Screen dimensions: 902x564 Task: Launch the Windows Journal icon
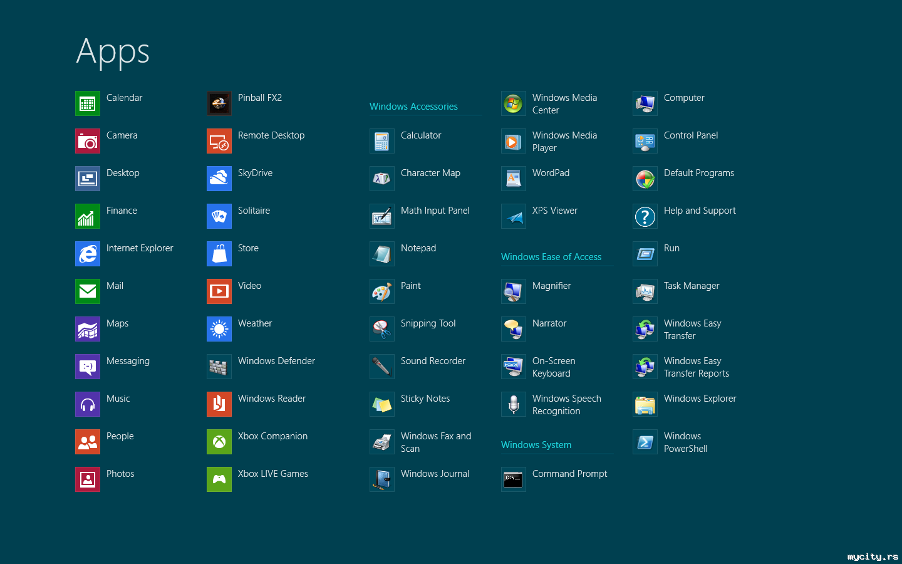(x=382, y=479)
